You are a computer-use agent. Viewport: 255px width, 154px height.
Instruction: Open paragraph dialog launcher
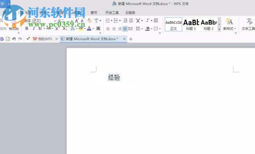click(x=160, y=33)
